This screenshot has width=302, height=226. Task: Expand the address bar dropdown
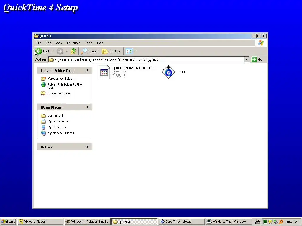coord(247,59)
